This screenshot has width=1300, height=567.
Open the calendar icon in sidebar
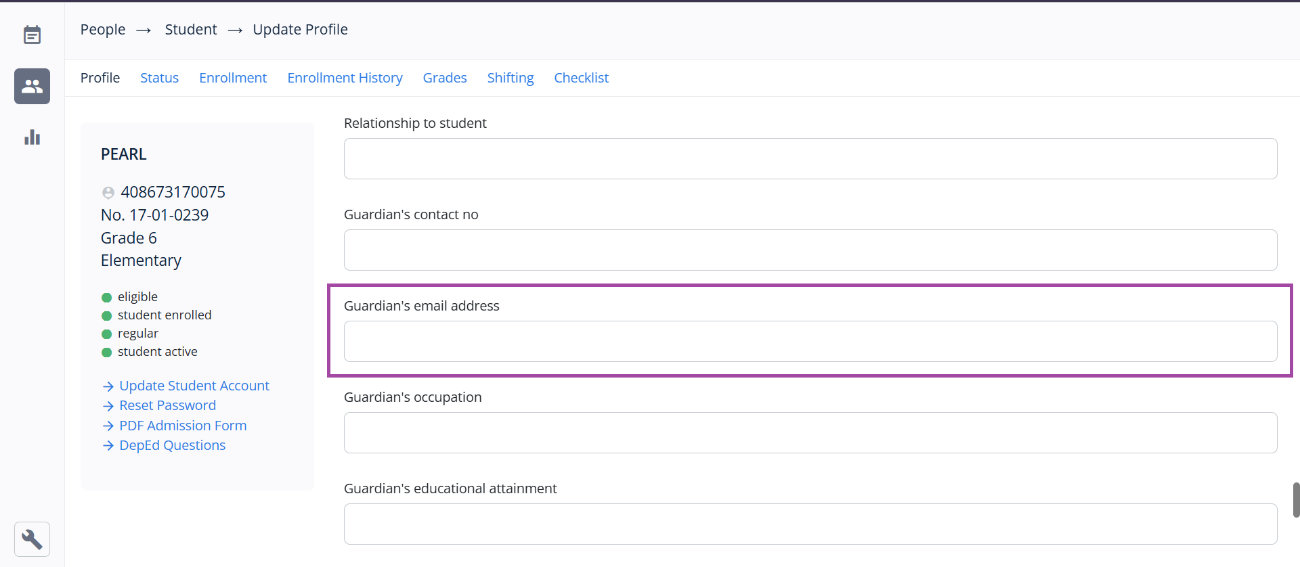tap(32, 35)
